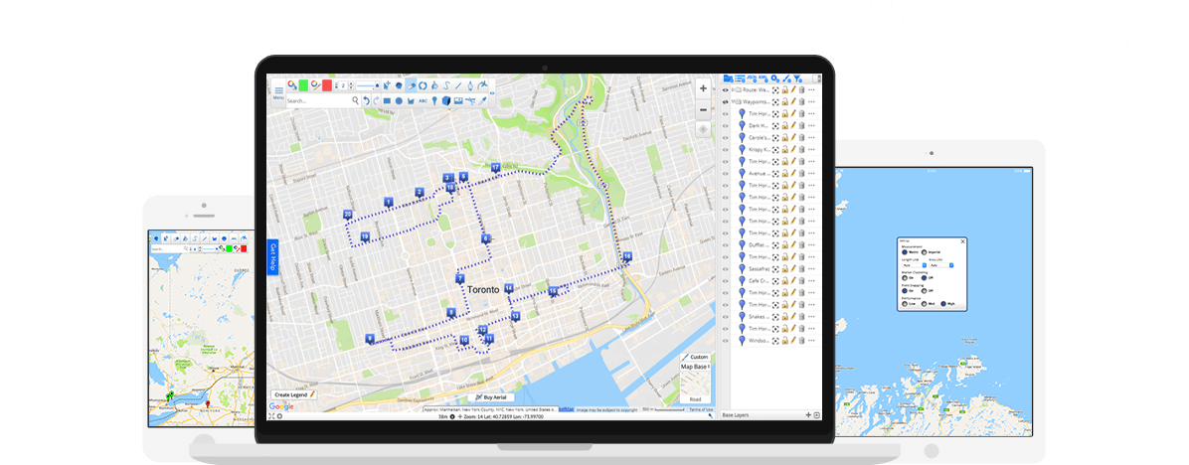Select the circle draw tool
The image size is (1189, 465).
tap(399, 100)
